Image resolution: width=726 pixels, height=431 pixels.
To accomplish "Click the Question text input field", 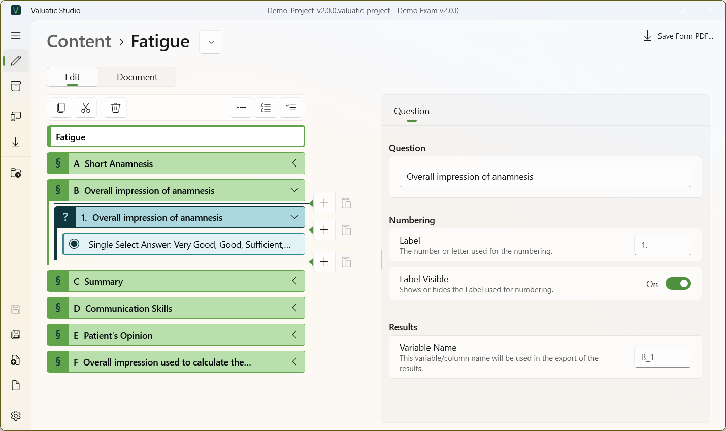I will [545, 177].
